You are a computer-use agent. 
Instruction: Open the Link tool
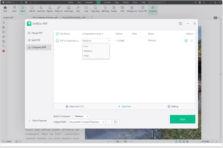point(78,9)
